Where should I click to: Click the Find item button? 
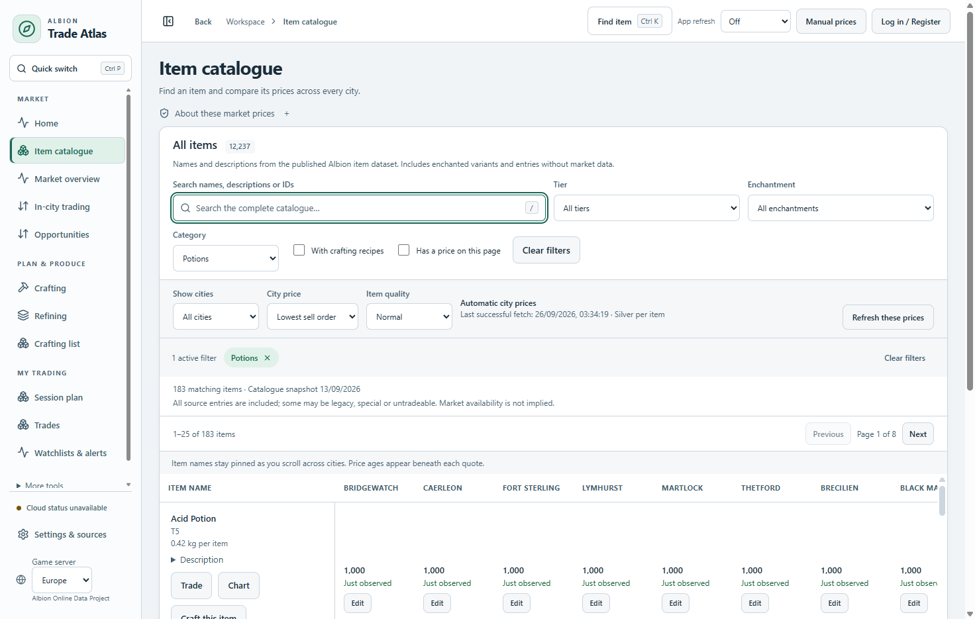click(x=630, y=21)
